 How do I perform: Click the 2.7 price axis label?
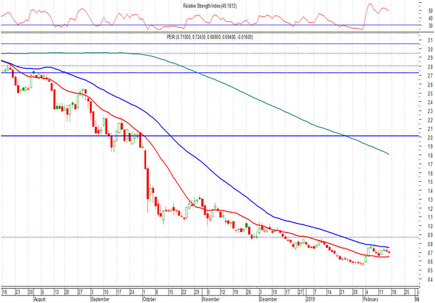click(x=430, y=76)
